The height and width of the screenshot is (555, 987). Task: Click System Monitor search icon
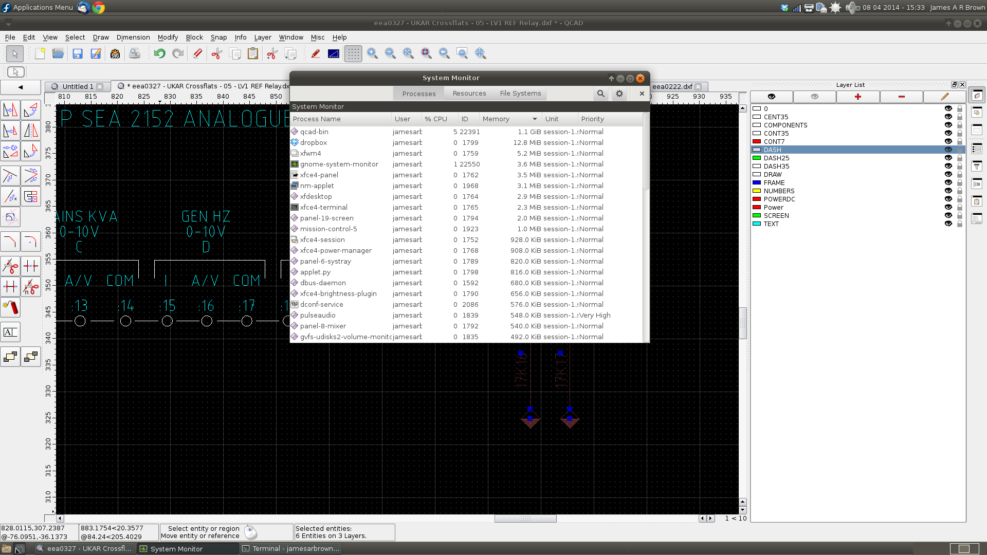[x=600, y=94]
